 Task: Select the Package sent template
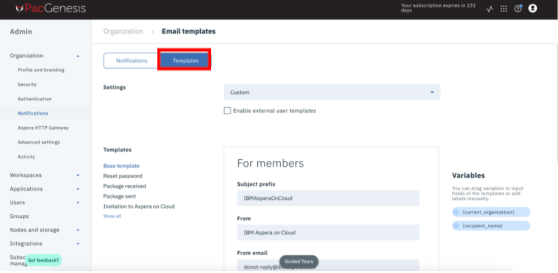coord(120,196)
